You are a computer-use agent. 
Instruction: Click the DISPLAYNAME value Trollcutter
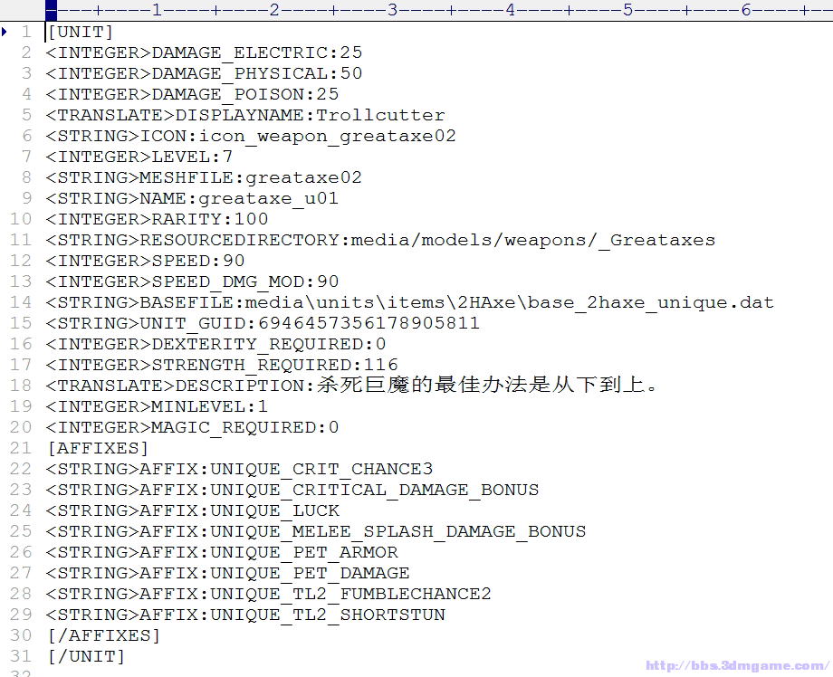point(380,115)
